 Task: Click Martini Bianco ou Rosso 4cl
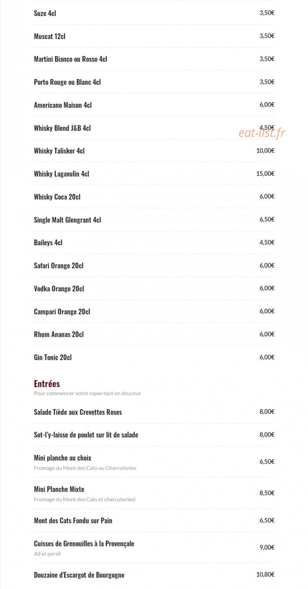click(x=70, y=59)
